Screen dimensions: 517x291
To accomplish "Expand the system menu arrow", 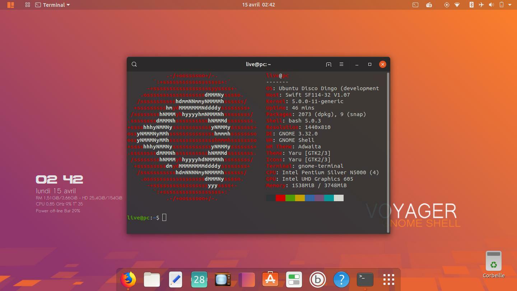I will coord(510,5).
